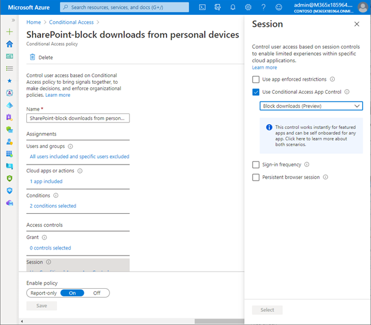
Task: Click info icon next to Grant
Action: (x=44, y=237)
